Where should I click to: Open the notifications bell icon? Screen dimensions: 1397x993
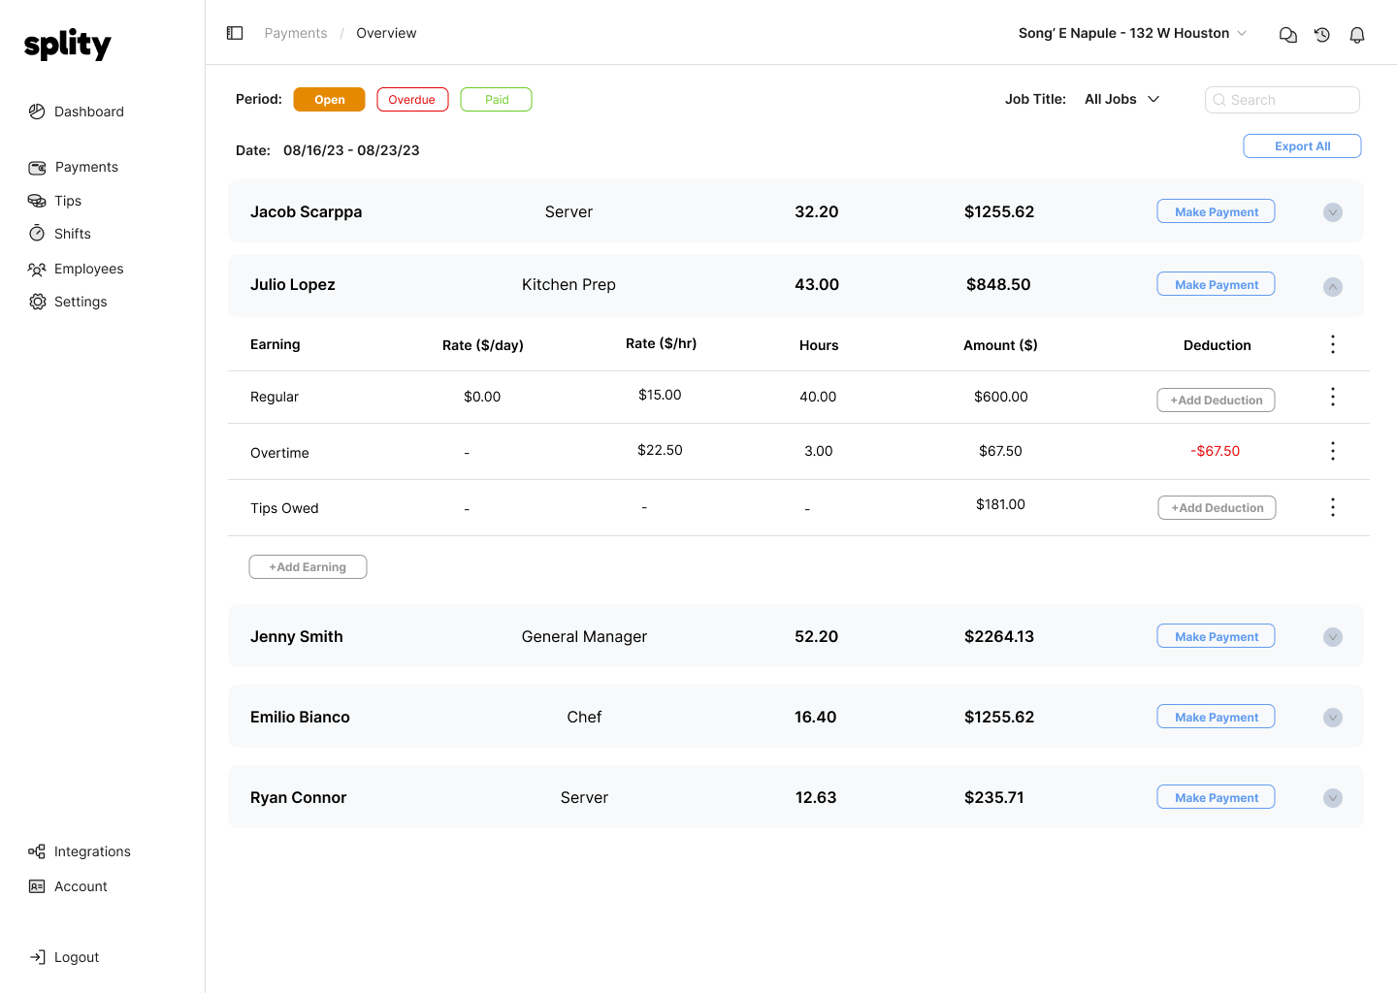[1357, 35]
